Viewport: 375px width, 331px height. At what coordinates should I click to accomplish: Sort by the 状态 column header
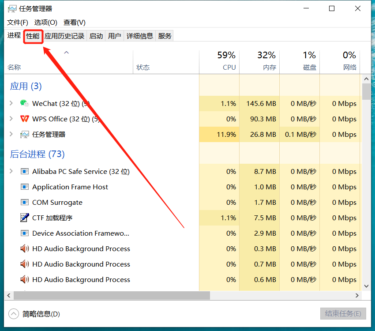point(166,62)
